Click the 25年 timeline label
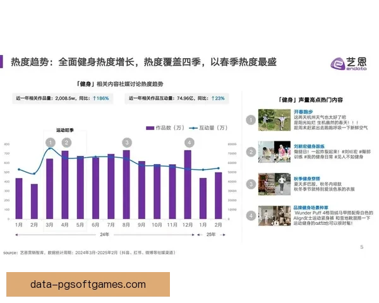The image size is (379, 303). click(211, 234)
